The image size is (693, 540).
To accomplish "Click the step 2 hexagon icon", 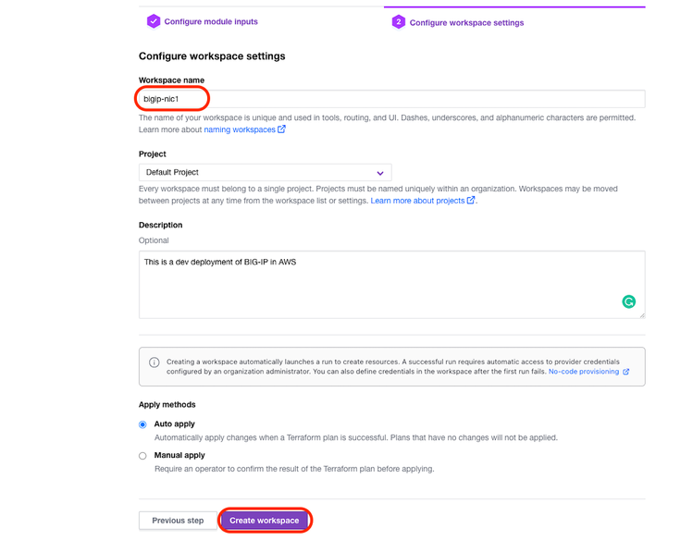I will (398, 22).
